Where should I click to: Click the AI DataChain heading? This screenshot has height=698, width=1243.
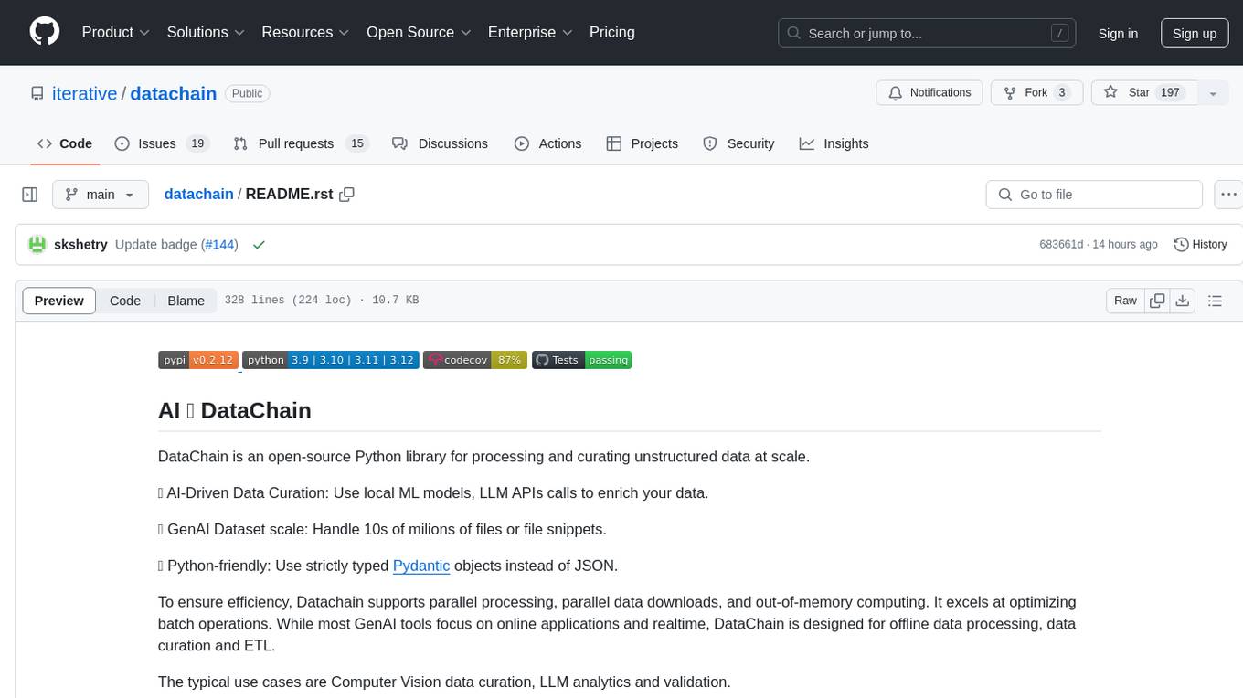pos(235,410)
